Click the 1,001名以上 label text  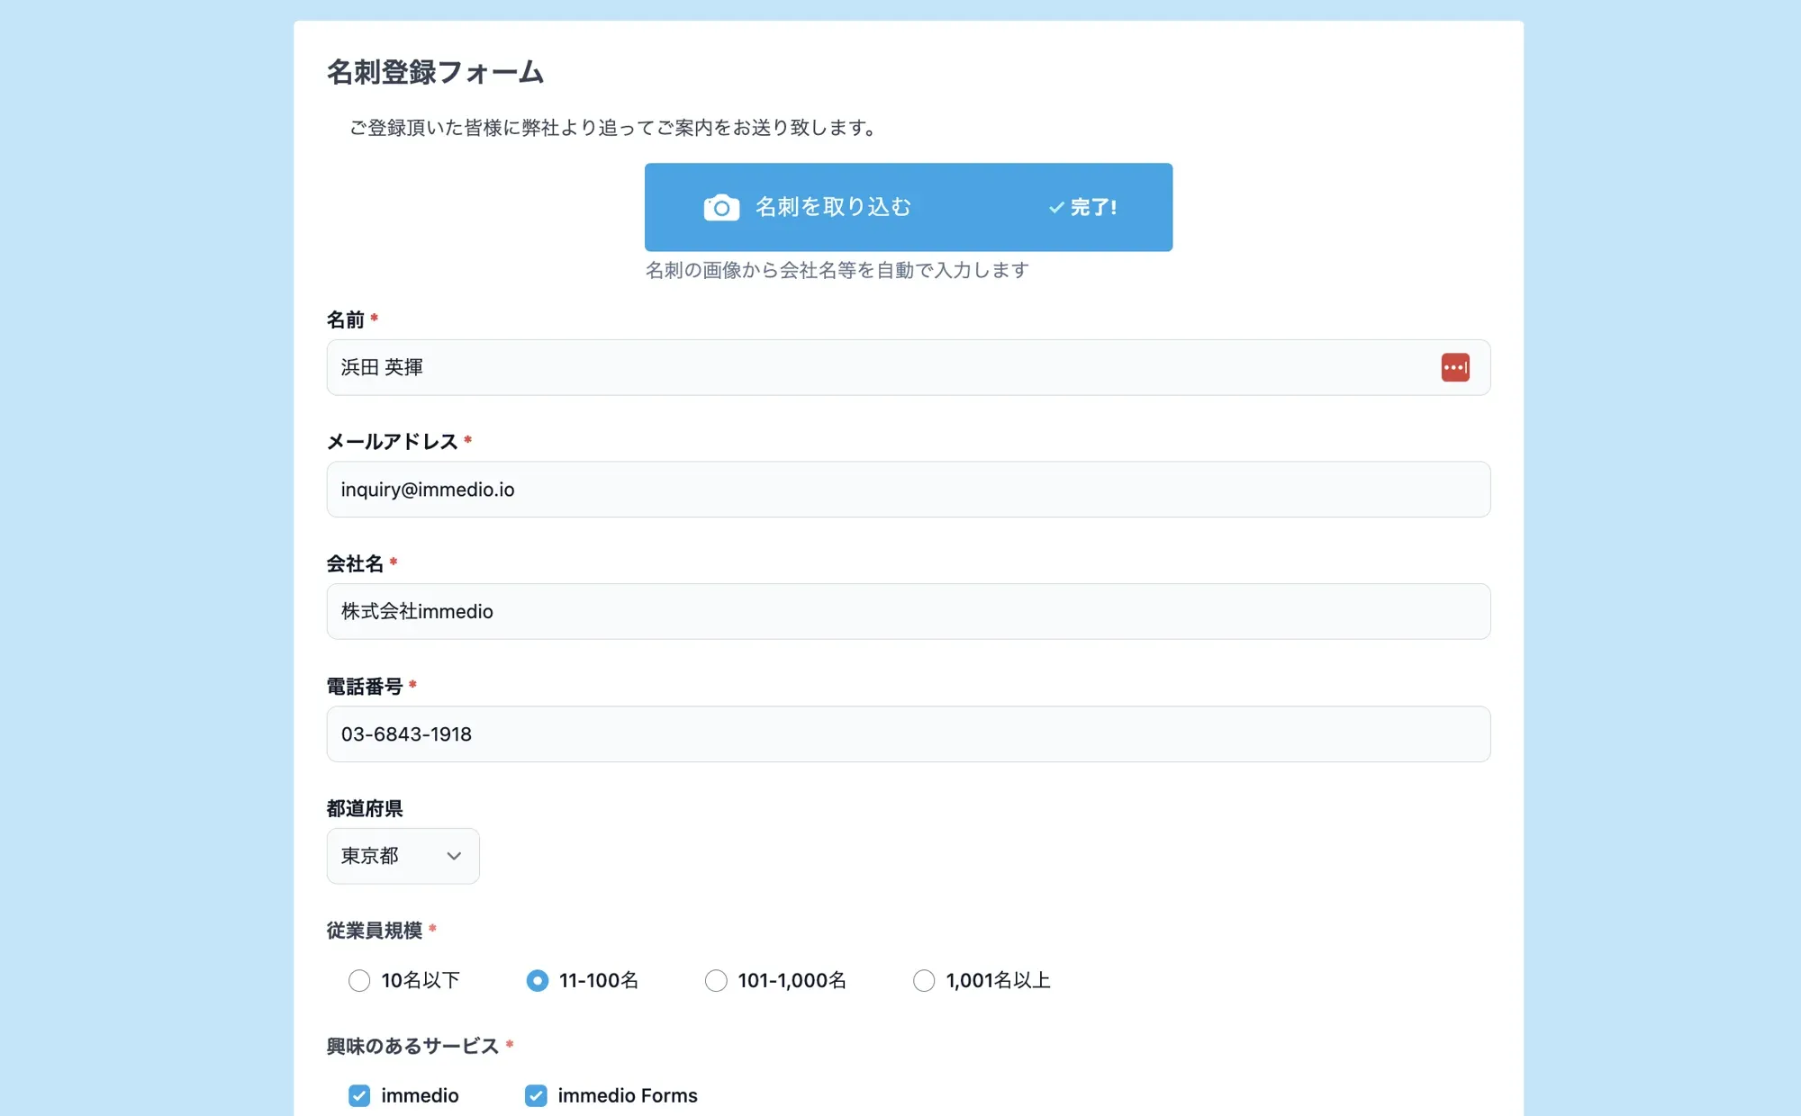(998, 980)
